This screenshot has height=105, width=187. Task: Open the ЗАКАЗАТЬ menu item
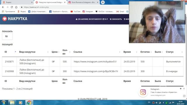pyautogui.click(x=116, y=19)
